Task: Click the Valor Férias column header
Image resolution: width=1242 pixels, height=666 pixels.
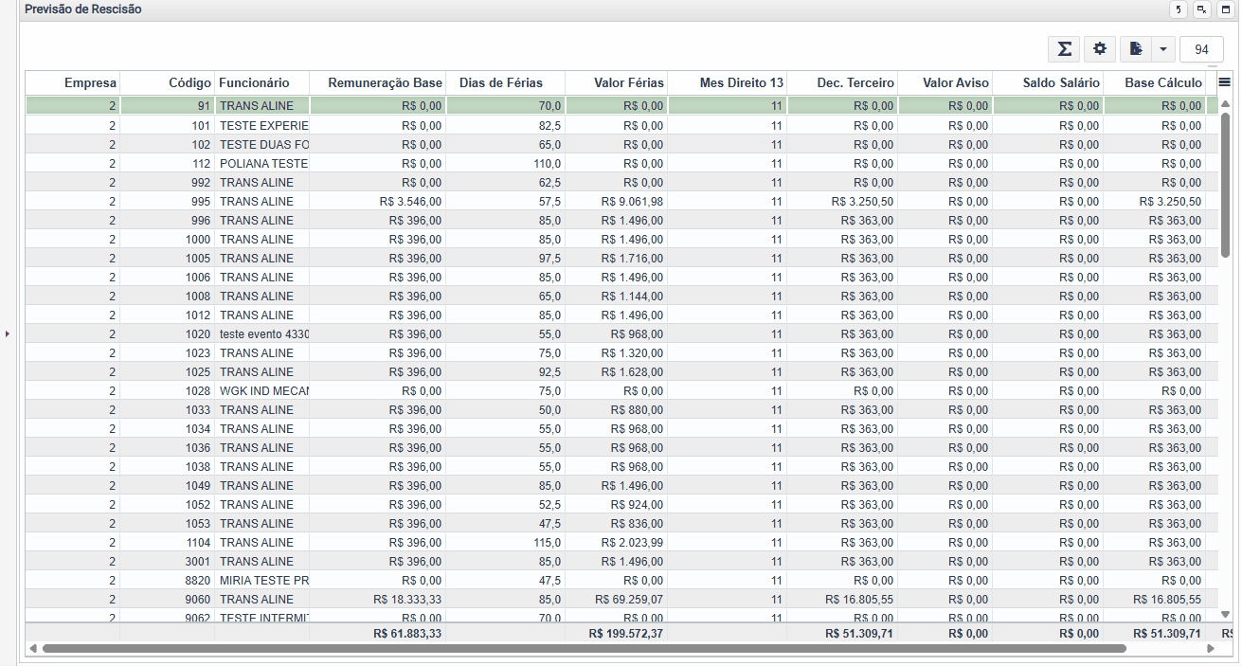Action: (x=617, y=83)
